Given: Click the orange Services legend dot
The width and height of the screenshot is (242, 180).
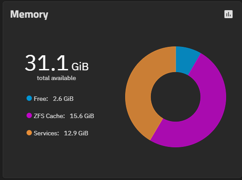Looking at the screenshot, I should tap(29, 133).
